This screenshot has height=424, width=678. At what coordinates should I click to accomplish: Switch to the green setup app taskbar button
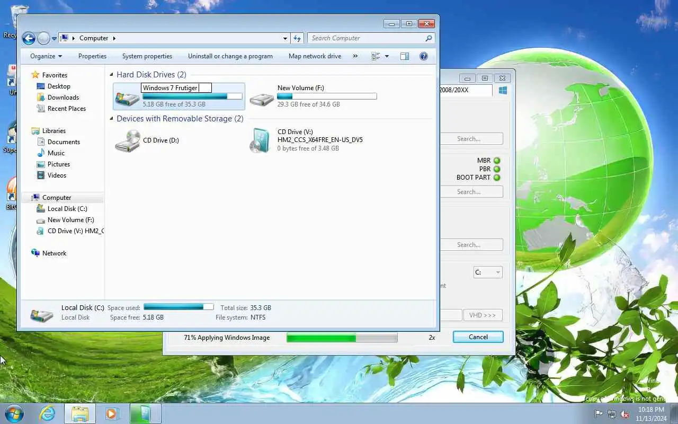click(145, 413)
